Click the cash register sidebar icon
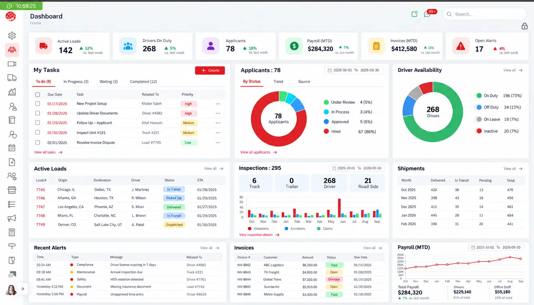The height and width of the screenshot is (305, 534). click(x=12, y=92)
